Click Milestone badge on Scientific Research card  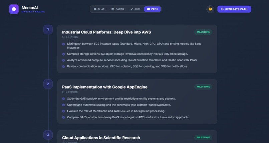203,138
